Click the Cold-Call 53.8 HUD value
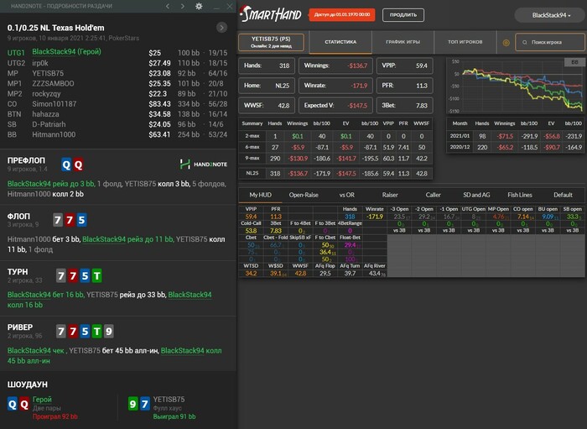The height and width of the screenshot is (429, 587). click(x=251, y=231)
